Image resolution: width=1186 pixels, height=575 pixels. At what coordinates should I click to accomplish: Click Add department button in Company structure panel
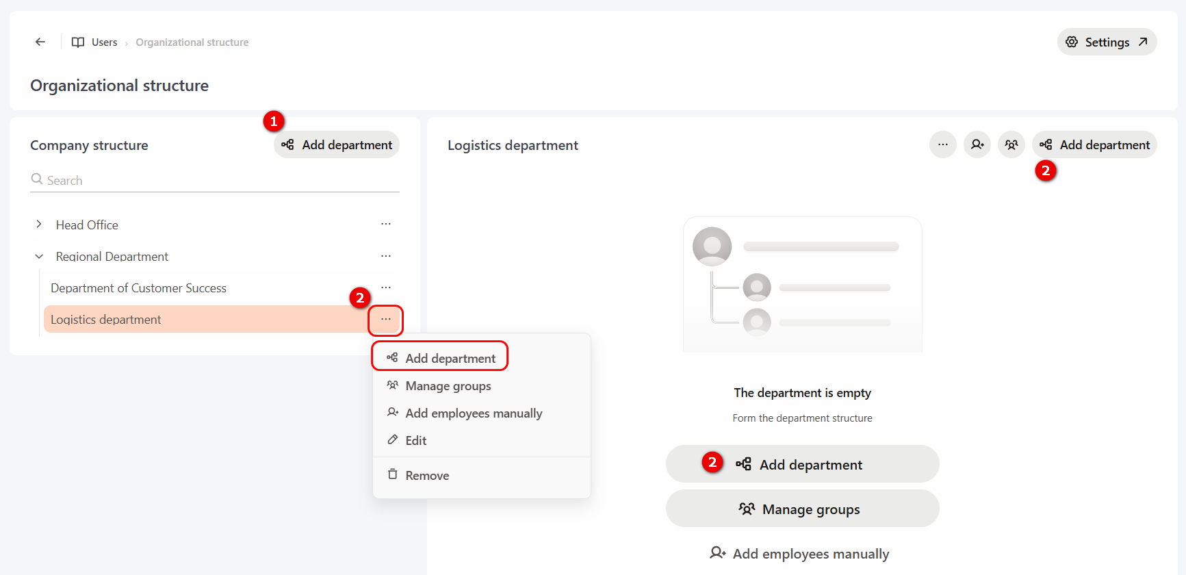pos(337,144)
